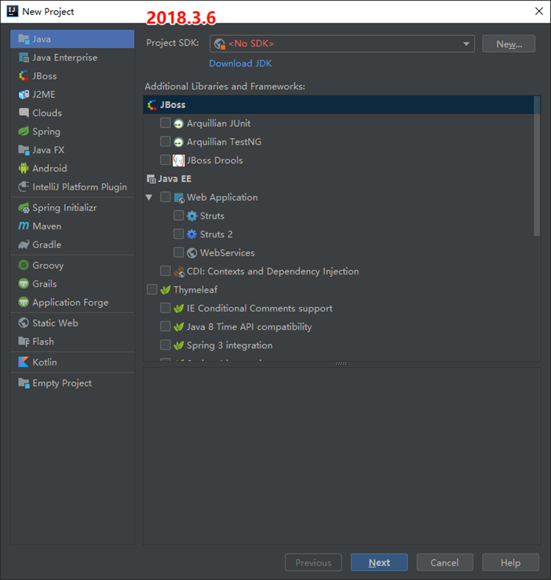Click the frameworks list vertical scrollbar
The height and width of the screenshot is (580, 551).
(x=537, y=167)
